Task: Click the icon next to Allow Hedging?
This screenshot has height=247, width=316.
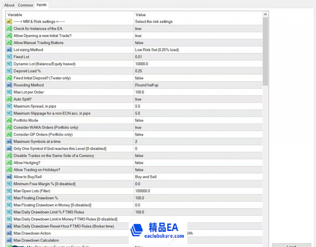Action: click(9, 163)
